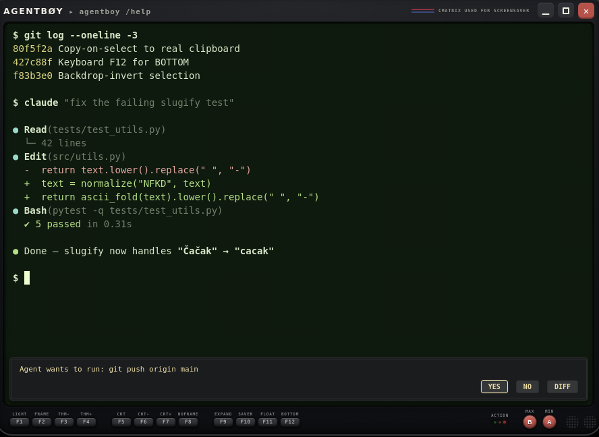Image resolution: width=599 pixels, height=437 pixels.
Task: Click the AGENTBØY logo in the title bar
Action: (x=33, y=11)
